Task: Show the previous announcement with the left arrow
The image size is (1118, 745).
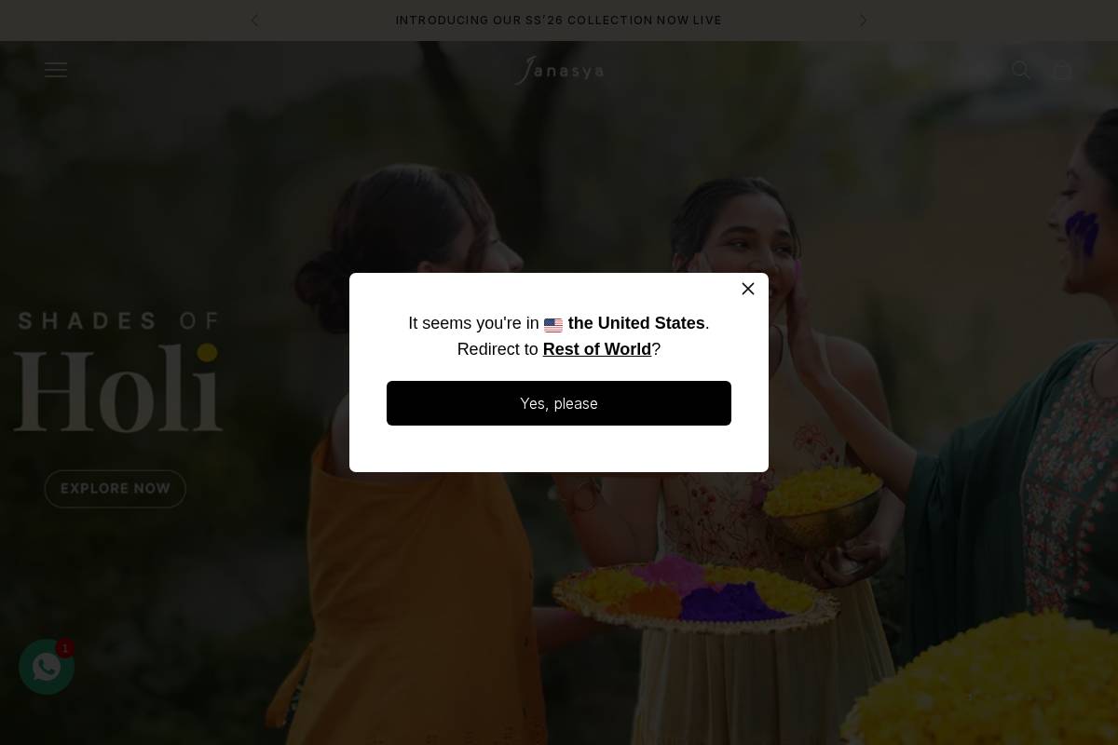Action: coord(255,20)
